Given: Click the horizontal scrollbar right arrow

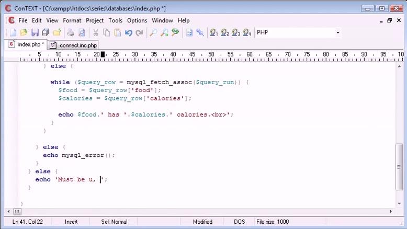Looking at the screenshot, I should click(x=391, y=212).
